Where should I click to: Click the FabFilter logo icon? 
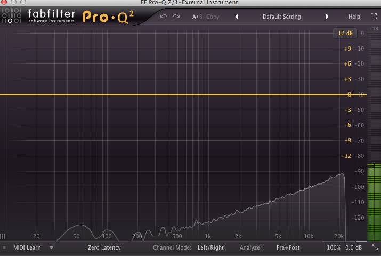(11, 16)
